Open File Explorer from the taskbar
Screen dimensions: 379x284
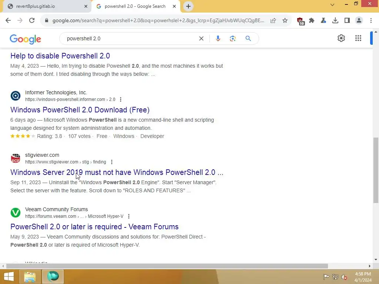(x=30, y=277)
